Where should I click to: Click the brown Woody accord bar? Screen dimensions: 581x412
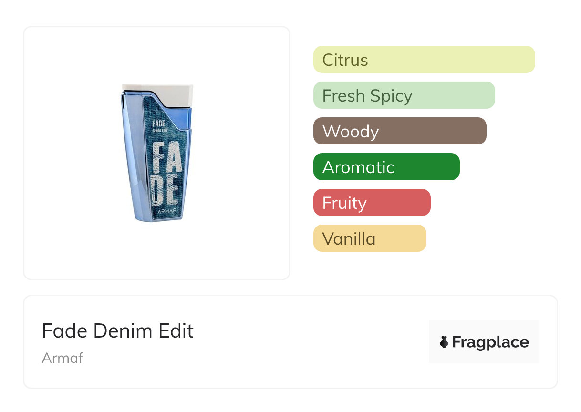click(400, 131)
